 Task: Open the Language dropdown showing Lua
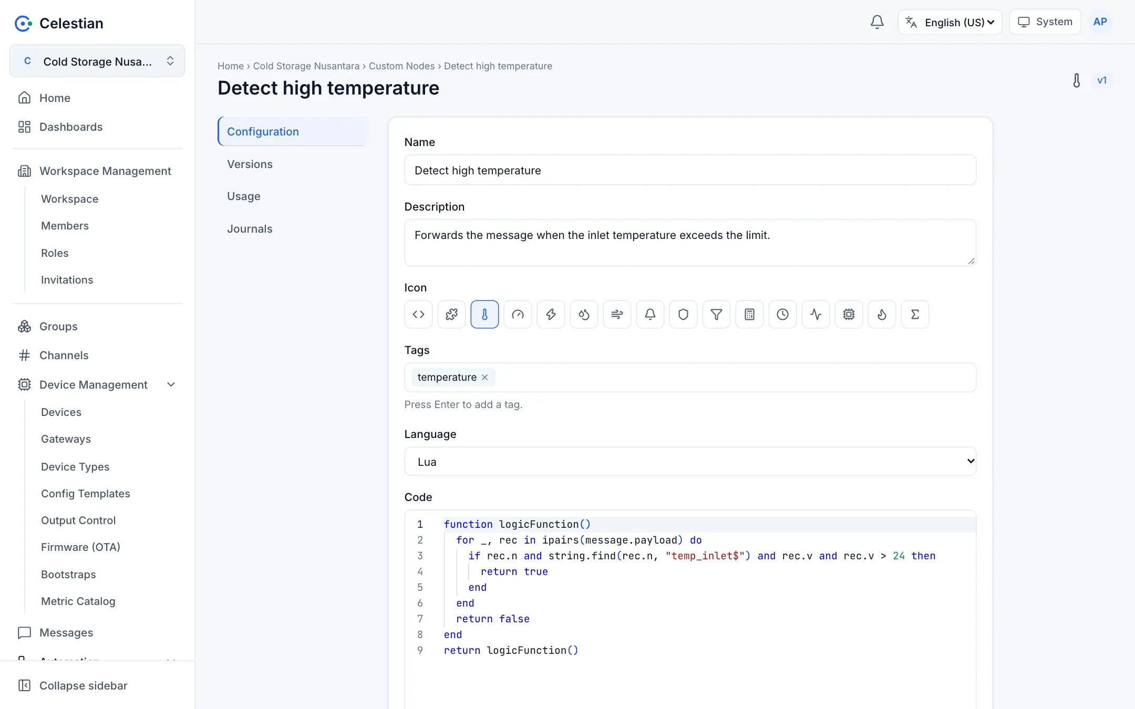(690, 462)
